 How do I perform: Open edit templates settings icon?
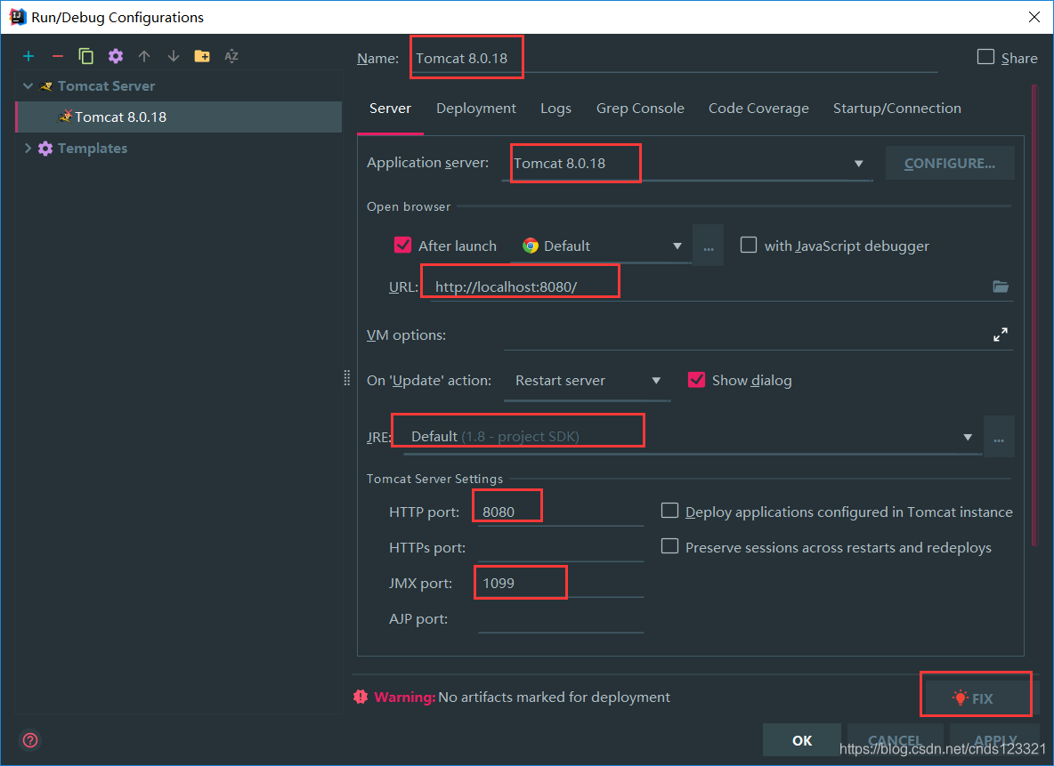[x=116, y=56]
